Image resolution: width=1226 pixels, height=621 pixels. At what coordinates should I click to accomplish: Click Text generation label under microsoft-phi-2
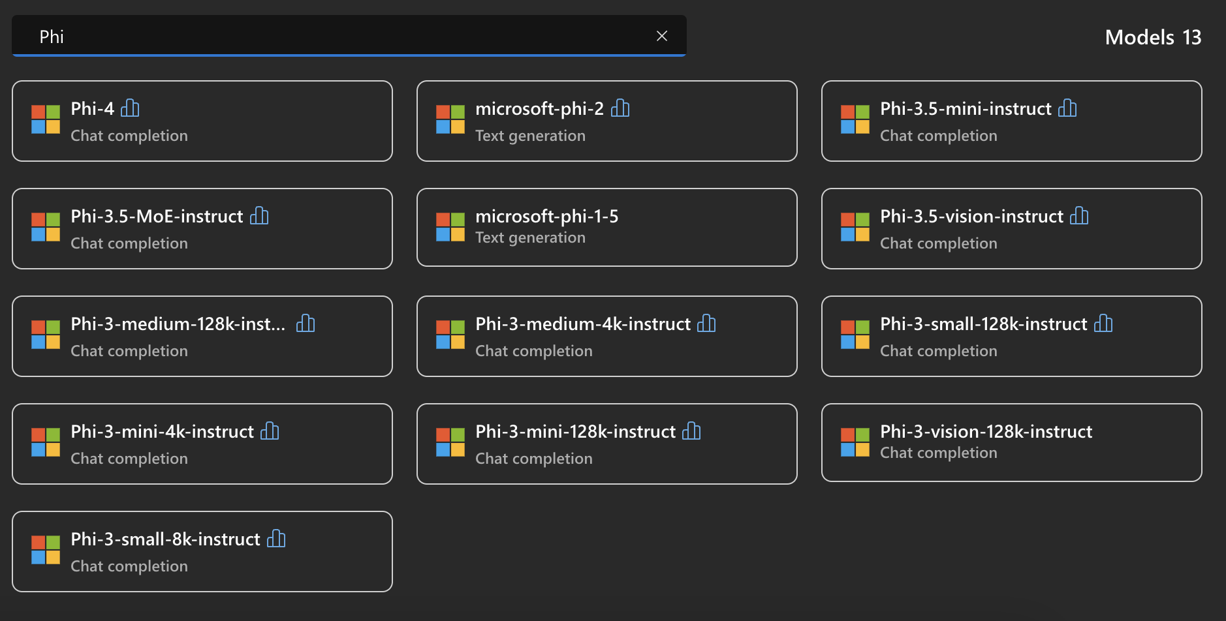(x=531, y=136)
